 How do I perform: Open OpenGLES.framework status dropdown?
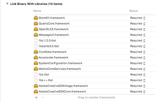click(138, 29)
